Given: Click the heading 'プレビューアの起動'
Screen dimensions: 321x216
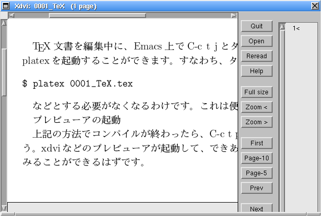Looking at the screenshot, I should 77,120.
